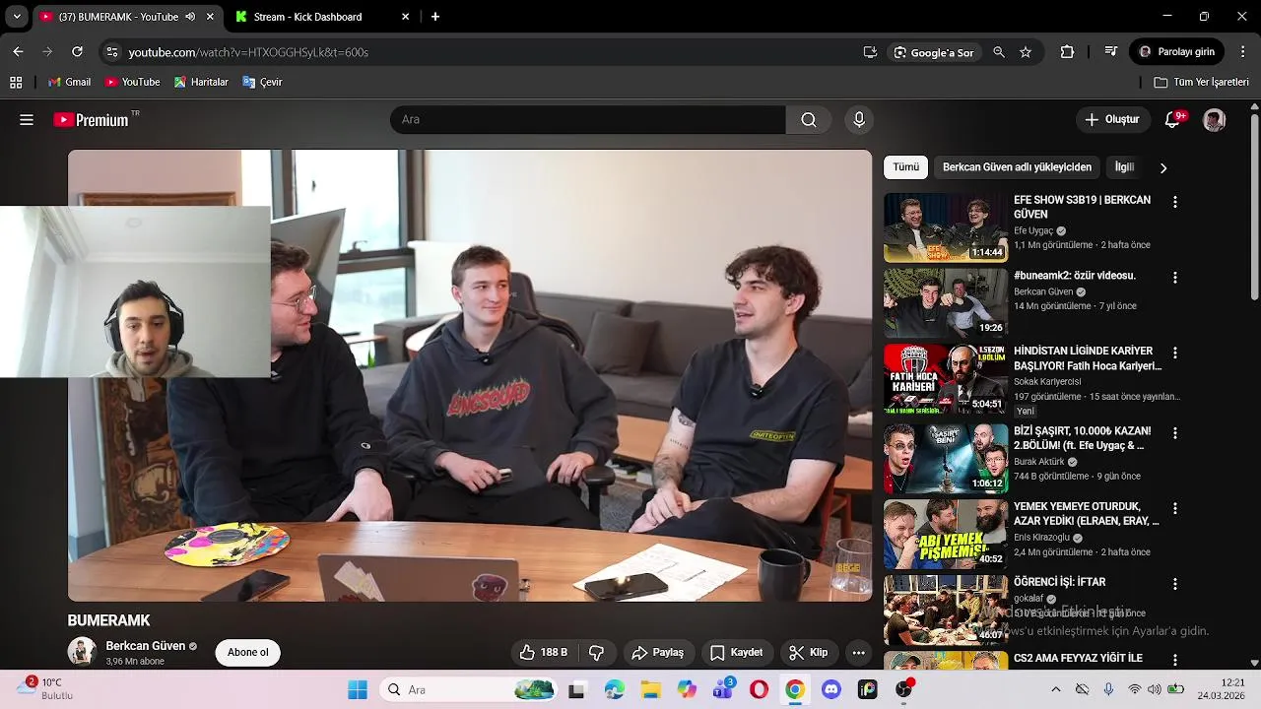Open Opera browser from taskbar
The image size is (1261, 709).
pos(759,689)
